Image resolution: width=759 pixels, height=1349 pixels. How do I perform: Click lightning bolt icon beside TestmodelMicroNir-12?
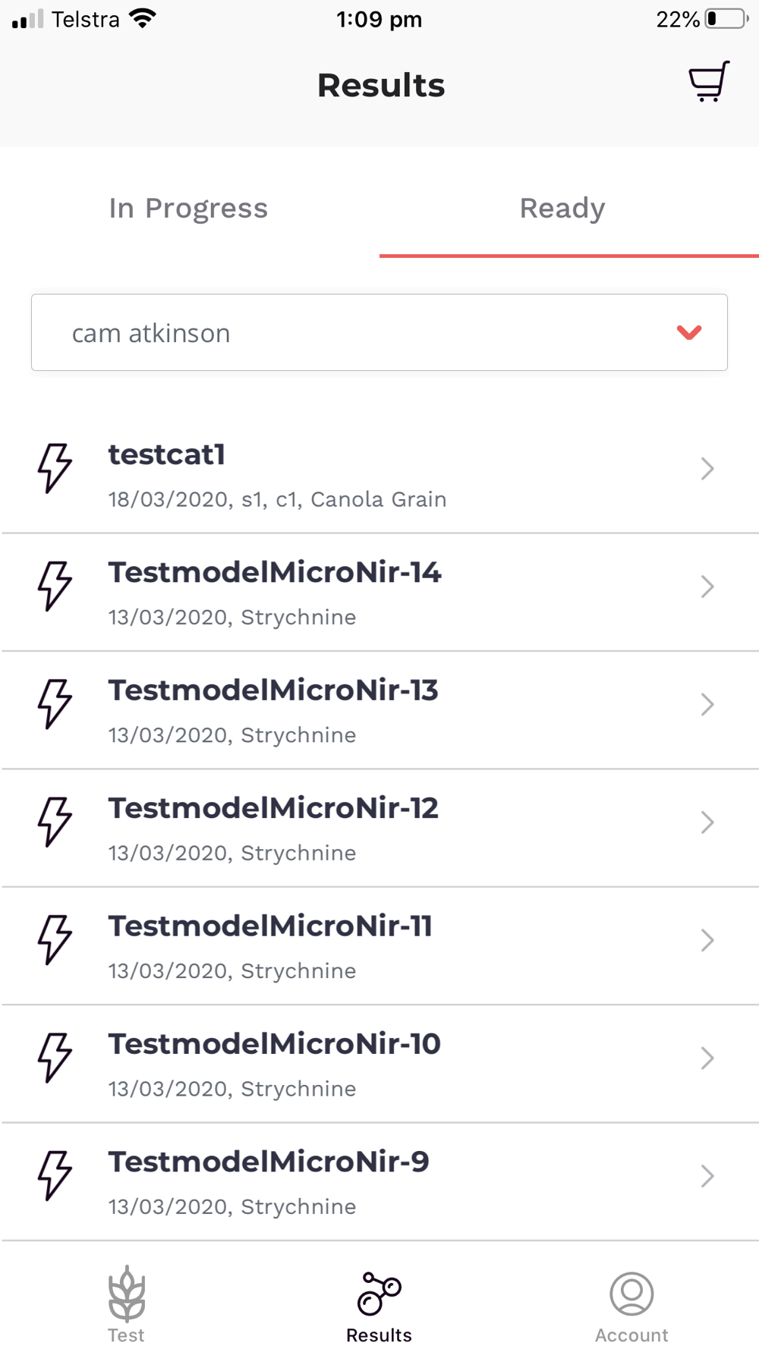click(55, 822)
